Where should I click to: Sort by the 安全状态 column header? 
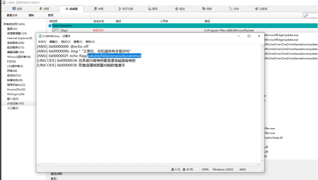(103, 21)
